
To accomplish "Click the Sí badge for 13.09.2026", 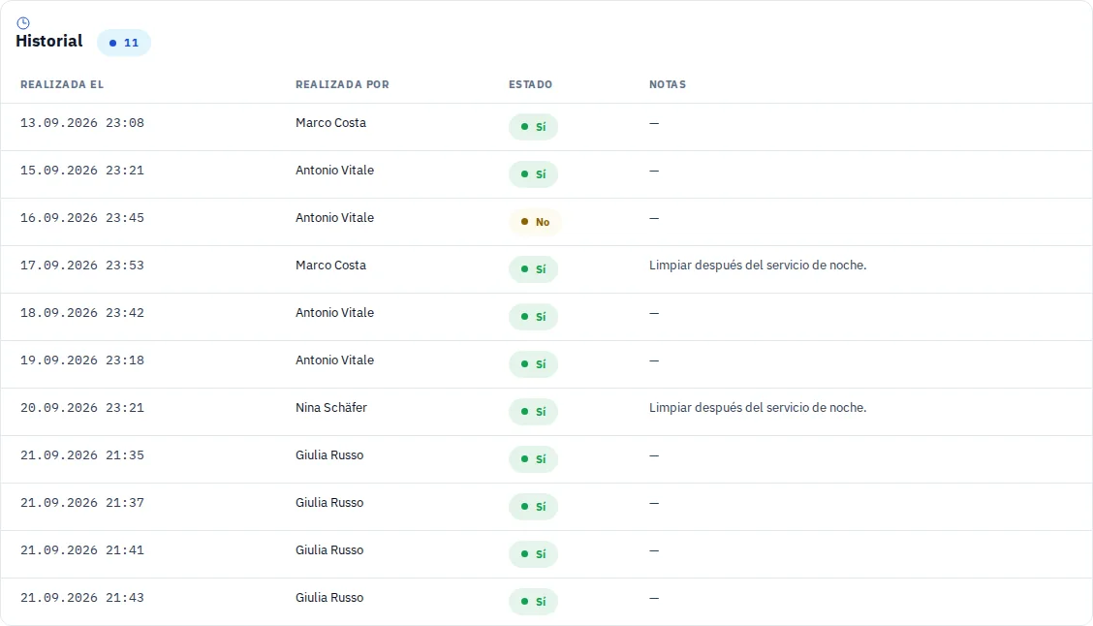I will [x=533, y=127].
